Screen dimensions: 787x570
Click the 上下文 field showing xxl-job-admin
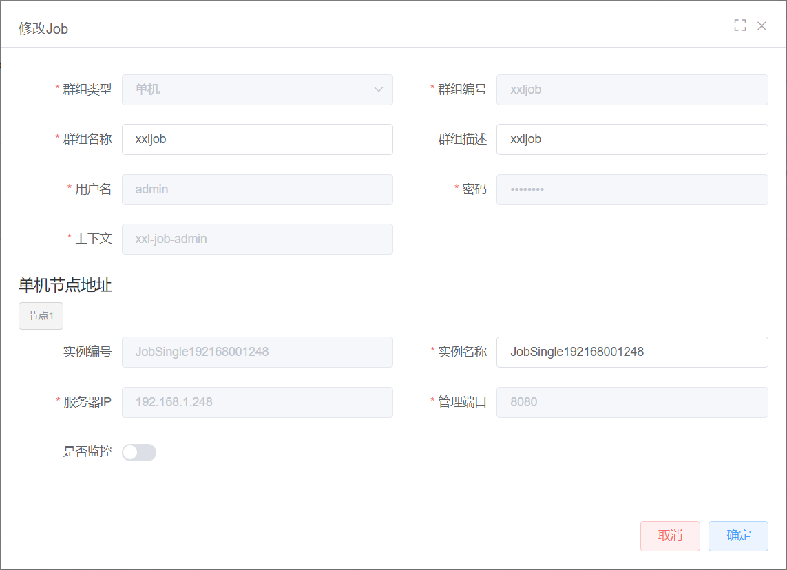pyautogui.click(x=257, y=240)
